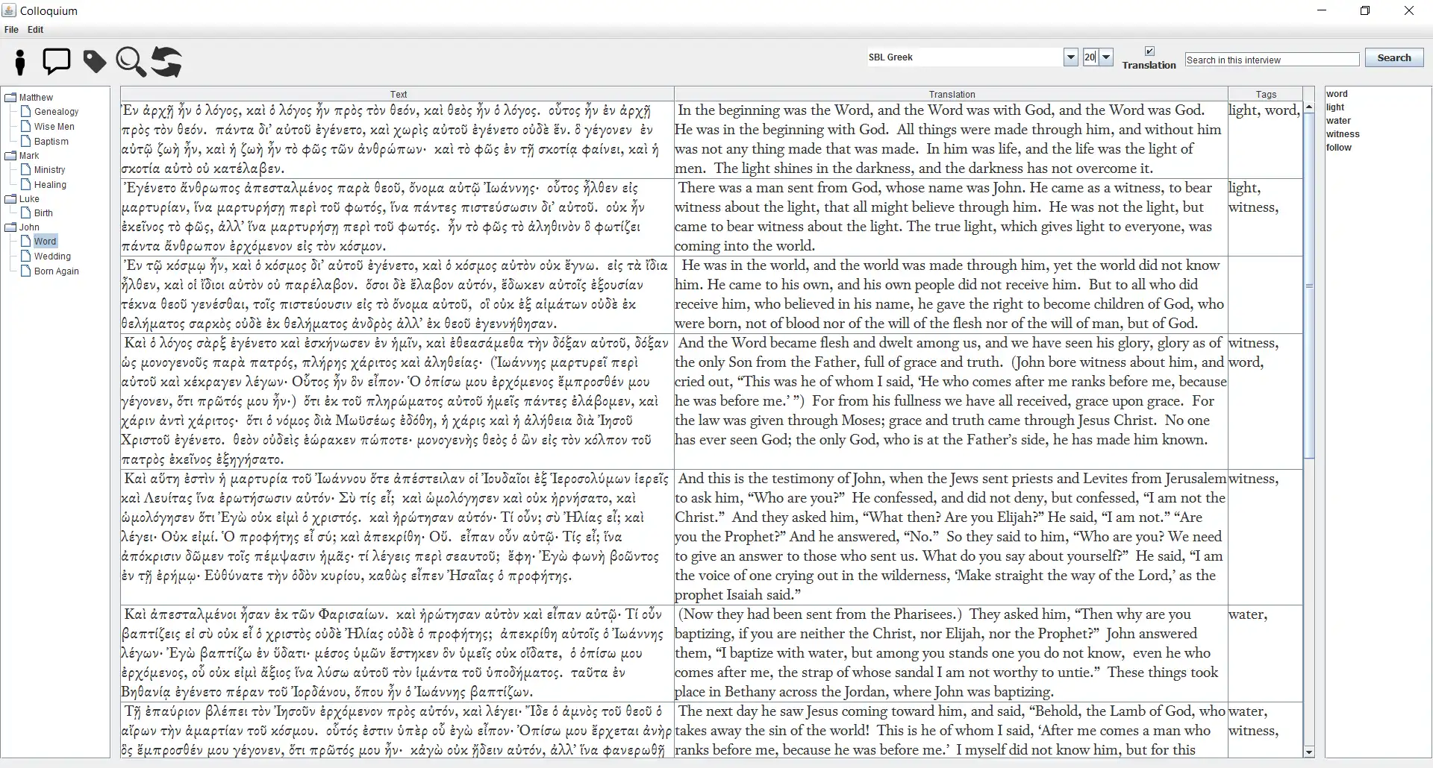Click translation 'In the beginning was the Word'

952,139
